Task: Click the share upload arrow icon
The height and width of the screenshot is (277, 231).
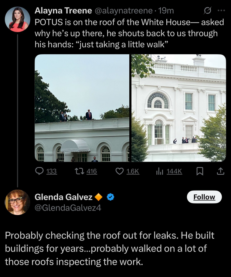Action: click(220, 171)
